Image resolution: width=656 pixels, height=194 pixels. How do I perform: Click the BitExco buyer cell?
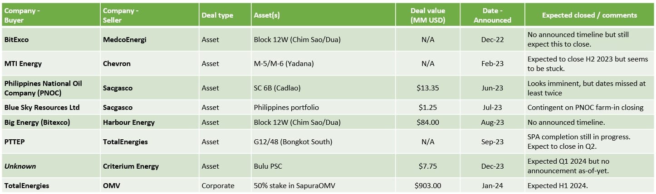[x=17, y=40]
